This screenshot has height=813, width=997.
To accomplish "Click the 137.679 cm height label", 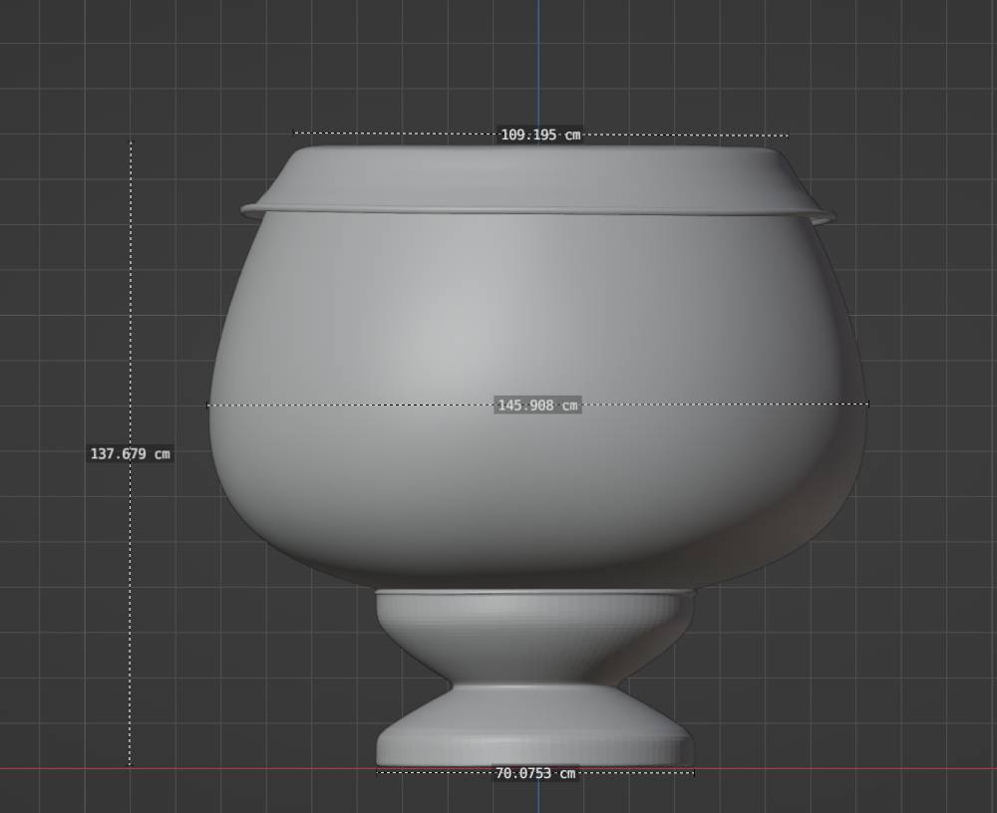I will 131,453.
